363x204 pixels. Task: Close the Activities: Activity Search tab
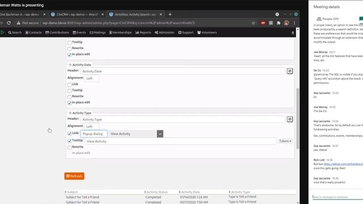point(161,14)
